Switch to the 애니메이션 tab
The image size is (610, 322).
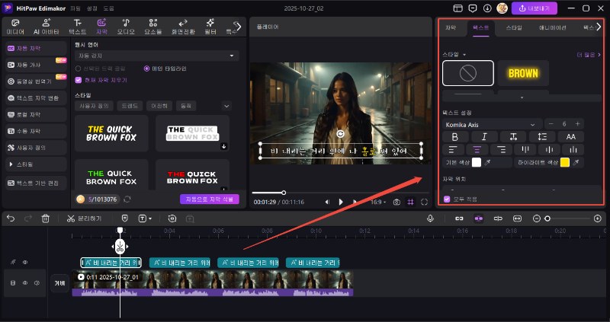coord(552,27)
